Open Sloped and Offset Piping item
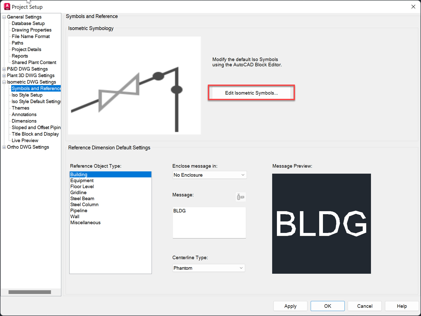The image size is (421, 316). click(x=36, y=127)
